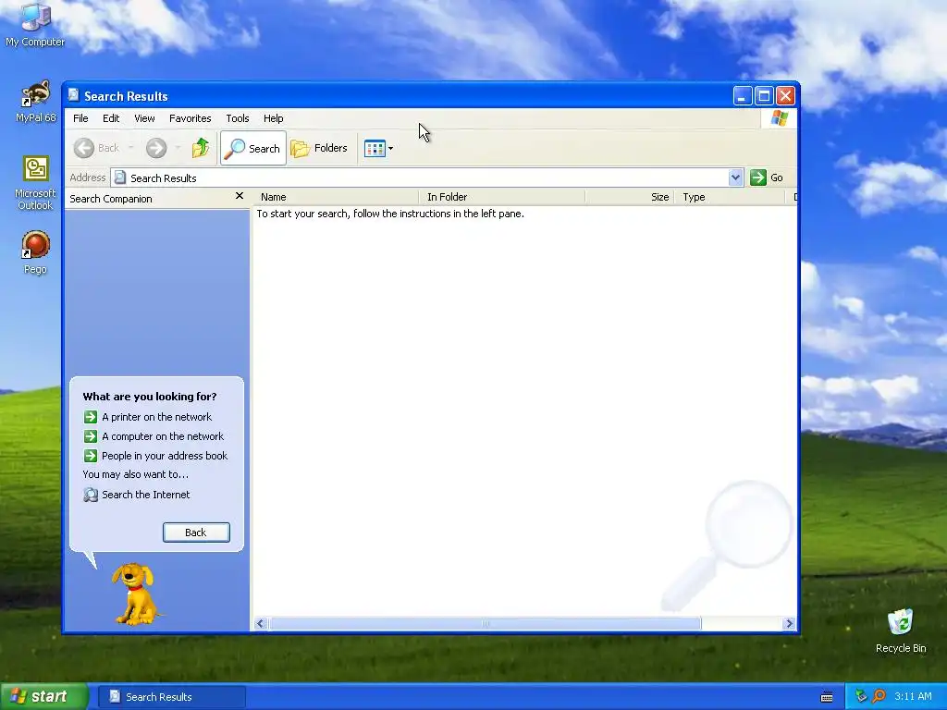Open the Edit menu
Viewport: 947px width, 710px height.
point(111,118)
